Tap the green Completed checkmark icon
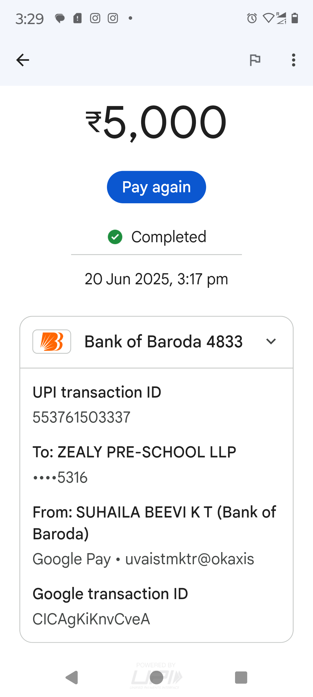 point(115,237)
